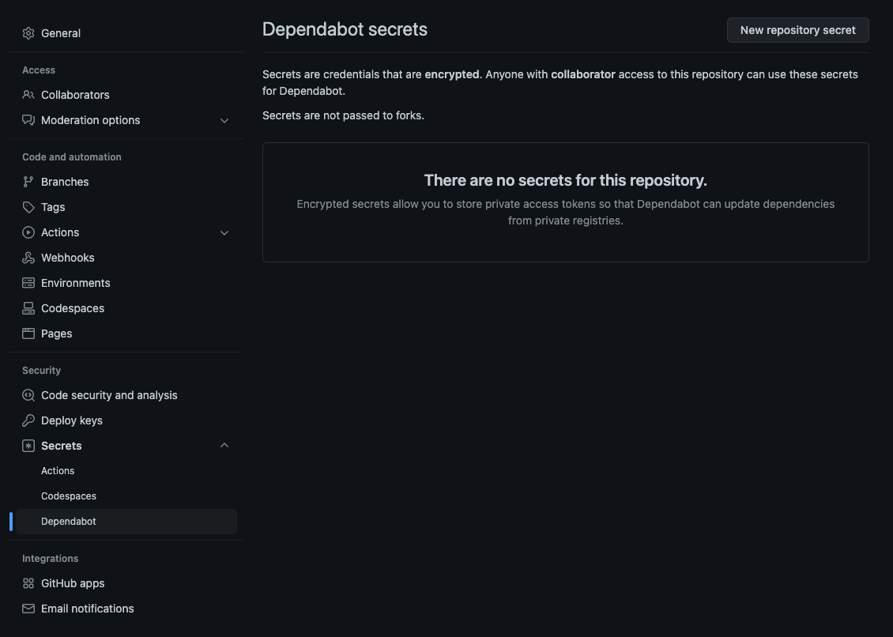
Task: Click the General gear icon
Action: pyautogui.click(x=28, y=33)
